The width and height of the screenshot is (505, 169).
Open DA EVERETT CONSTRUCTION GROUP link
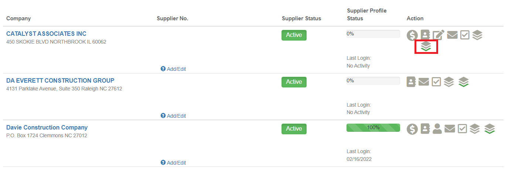(x=60, y=80)
